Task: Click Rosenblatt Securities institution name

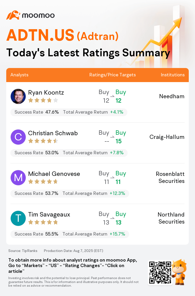Action: coord(170,177)
